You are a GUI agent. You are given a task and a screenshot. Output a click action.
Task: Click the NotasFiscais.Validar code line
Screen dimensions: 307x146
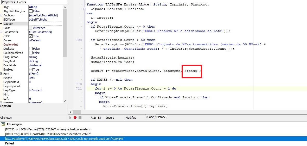click(113, 62)
